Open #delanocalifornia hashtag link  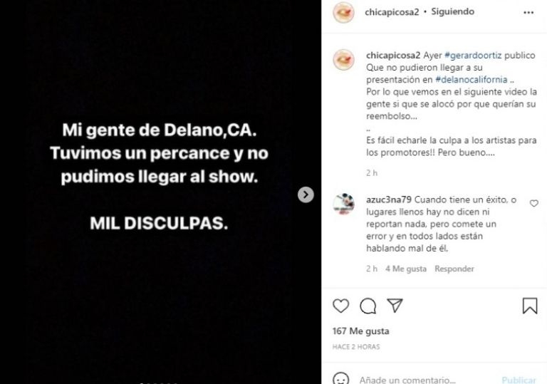pyautogui.click(x=472, y=80)
